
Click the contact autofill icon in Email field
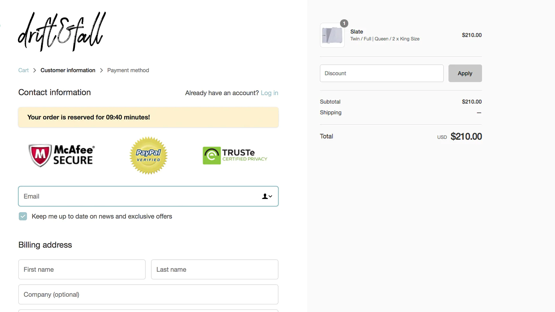[x=267, y=196]
